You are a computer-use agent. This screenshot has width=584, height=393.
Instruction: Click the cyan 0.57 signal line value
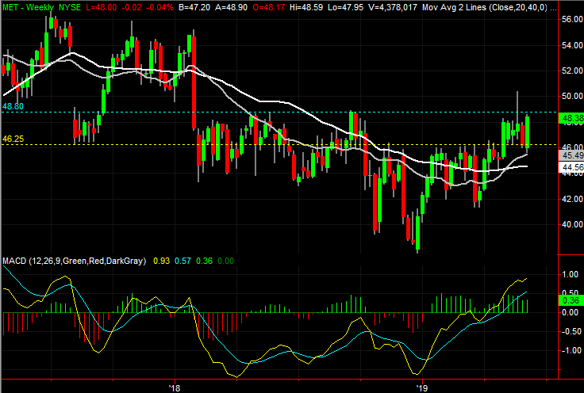pos(183,261)
